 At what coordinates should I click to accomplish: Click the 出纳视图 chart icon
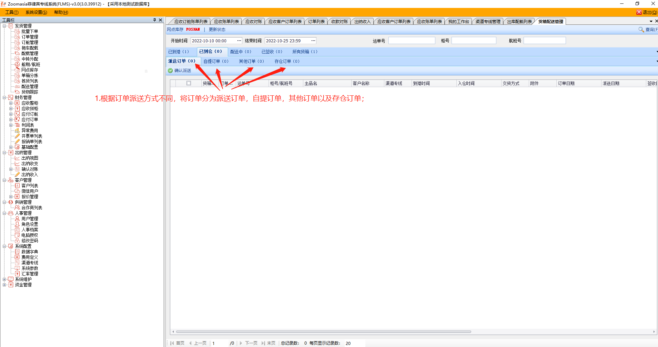click(x=17, y=158)
